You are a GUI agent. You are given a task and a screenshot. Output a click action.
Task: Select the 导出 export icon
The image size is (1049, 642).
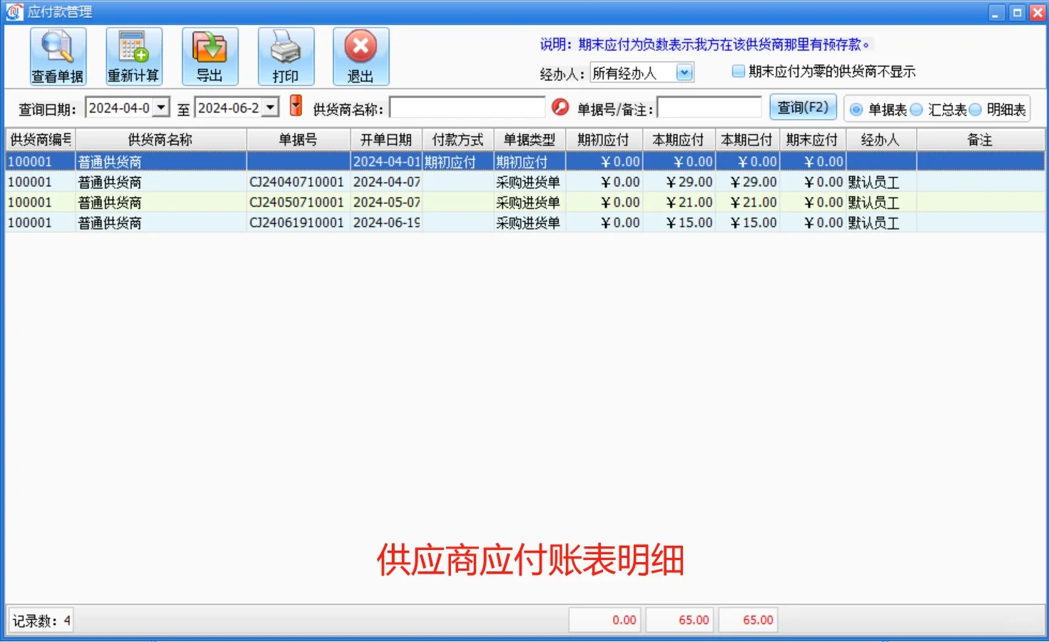(210, 56)
